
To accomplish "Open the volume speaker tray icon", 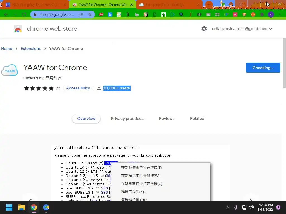I will 251,207.
